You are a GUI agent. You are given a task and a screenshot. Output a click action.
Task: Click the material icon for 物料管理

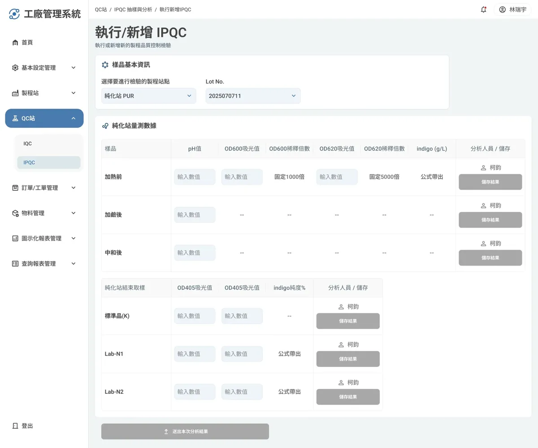pyautogui.click(x=15, y=213)
